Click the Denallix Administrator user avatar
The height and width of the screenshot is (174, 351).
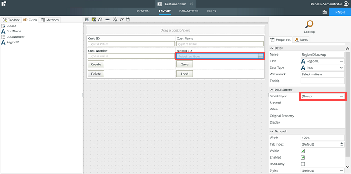click(346, 4)
